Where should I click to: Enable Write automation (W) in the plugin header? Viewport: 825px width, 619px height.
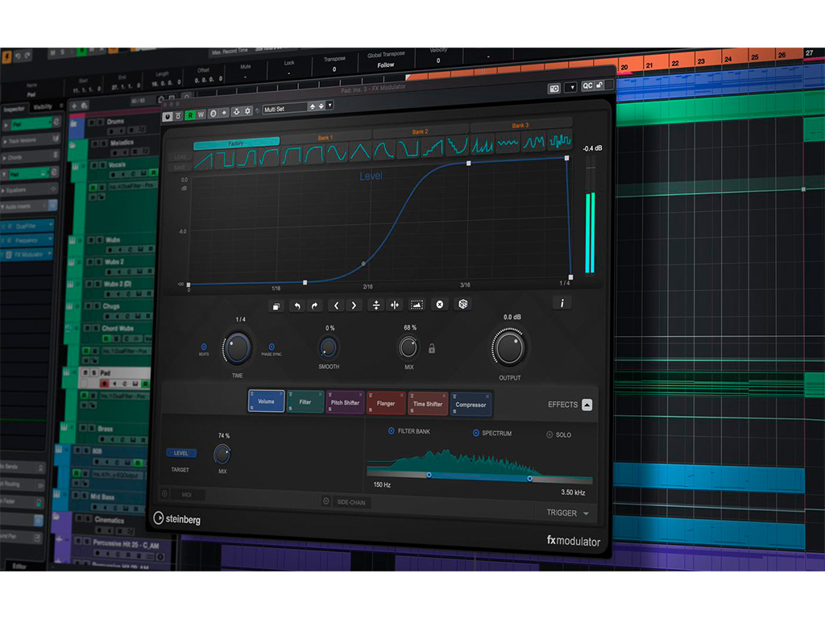pos(201,114)
